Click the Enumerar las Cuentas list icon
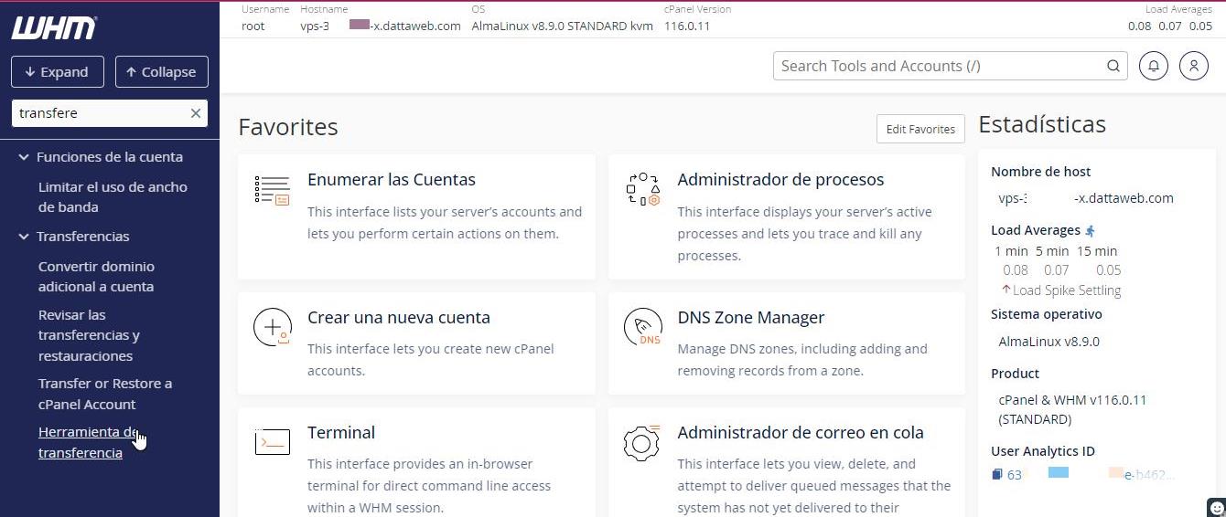The height and width of the screenshot is (517, 1226). tap(273, 190)
